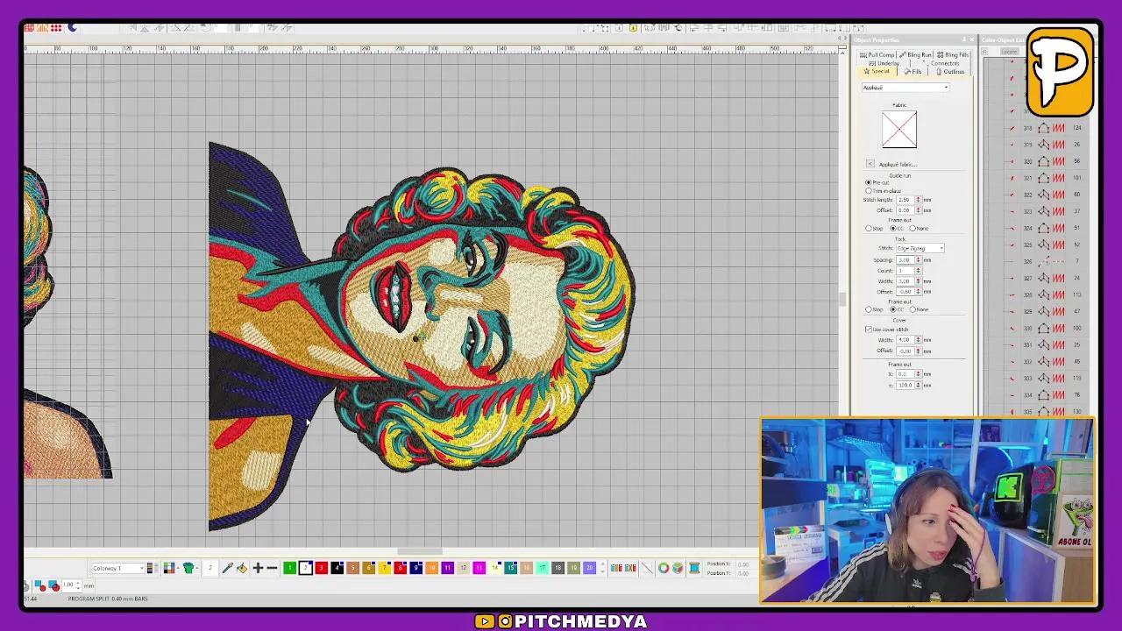Adjust the Tack Count spinner arrows
Viewport: 1122px width, 631px height.
coord(918,271)
